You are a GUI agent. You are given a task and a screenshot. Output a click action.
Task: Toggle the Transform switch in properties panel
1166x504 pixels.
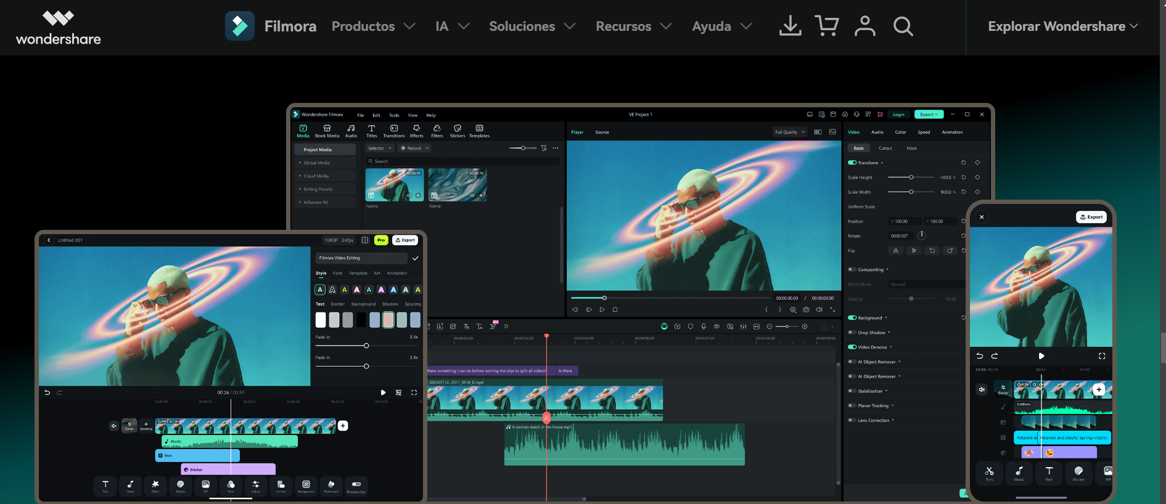(852, 163)
